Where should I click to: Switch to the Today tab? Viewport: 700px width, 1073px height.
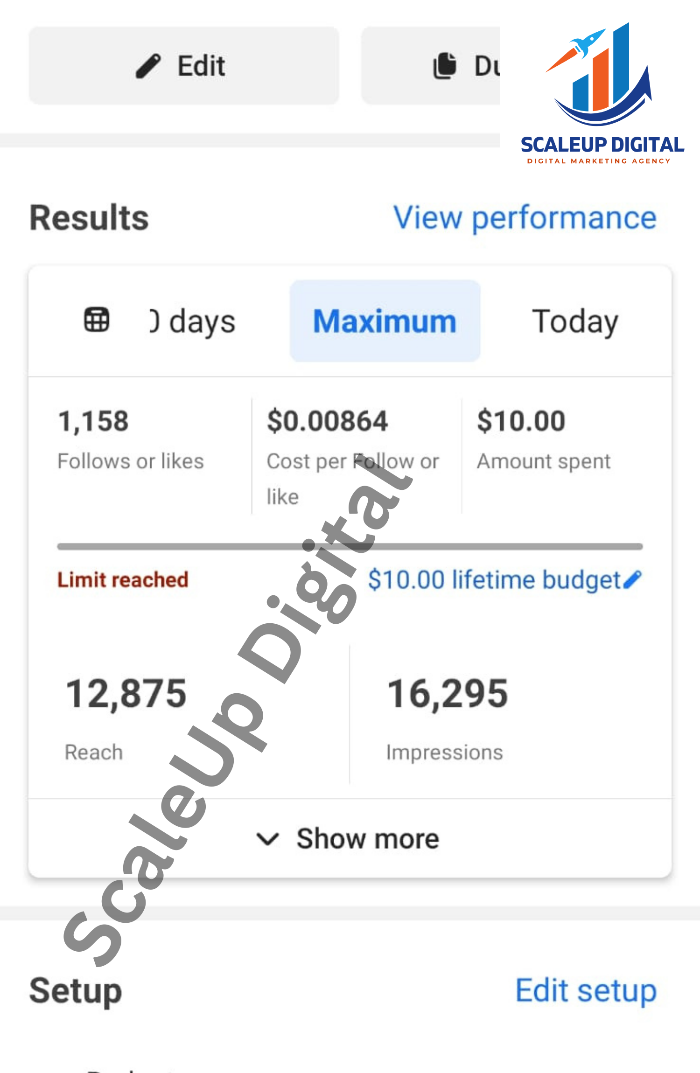(575, 321)
